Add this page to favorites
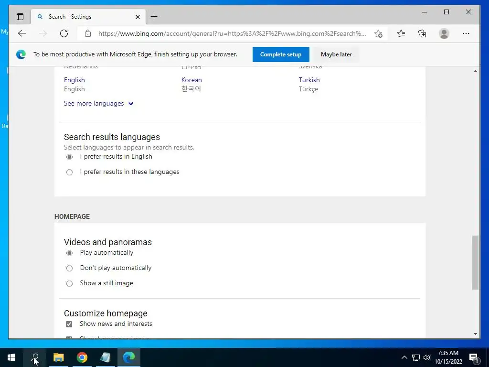 coord(378,33)
